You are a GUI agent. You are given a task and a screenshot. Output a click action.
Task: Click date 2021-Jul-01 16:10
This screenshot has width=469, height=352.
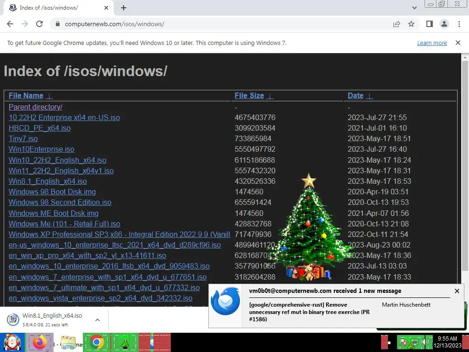pyautogui.click(x=377, y=128)
